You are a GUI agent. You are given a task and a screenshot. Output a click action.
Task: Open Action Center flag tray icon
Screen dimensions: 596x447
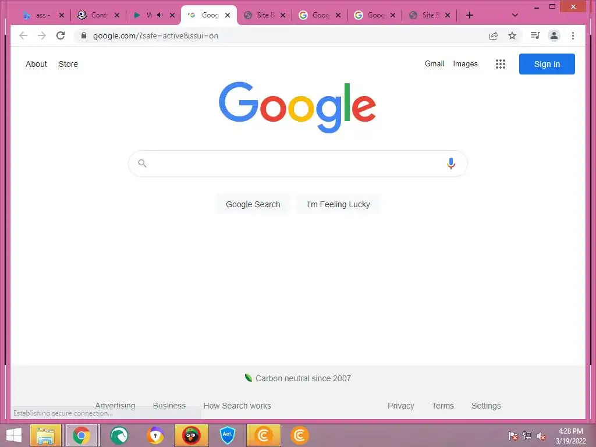coord(513,437)
